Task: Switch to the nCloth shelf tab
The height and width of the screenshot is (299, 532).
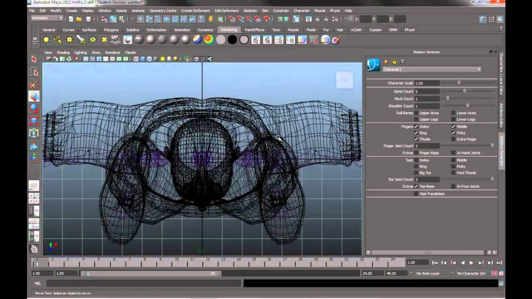Action: click(x=356, y=30)
